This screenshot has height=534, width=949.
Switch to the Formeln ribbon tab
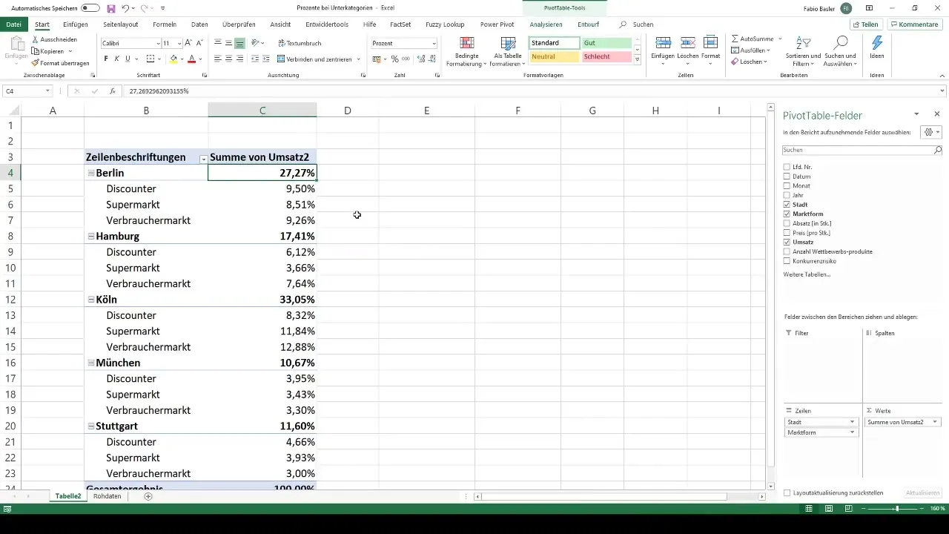(x=165, y=24)
